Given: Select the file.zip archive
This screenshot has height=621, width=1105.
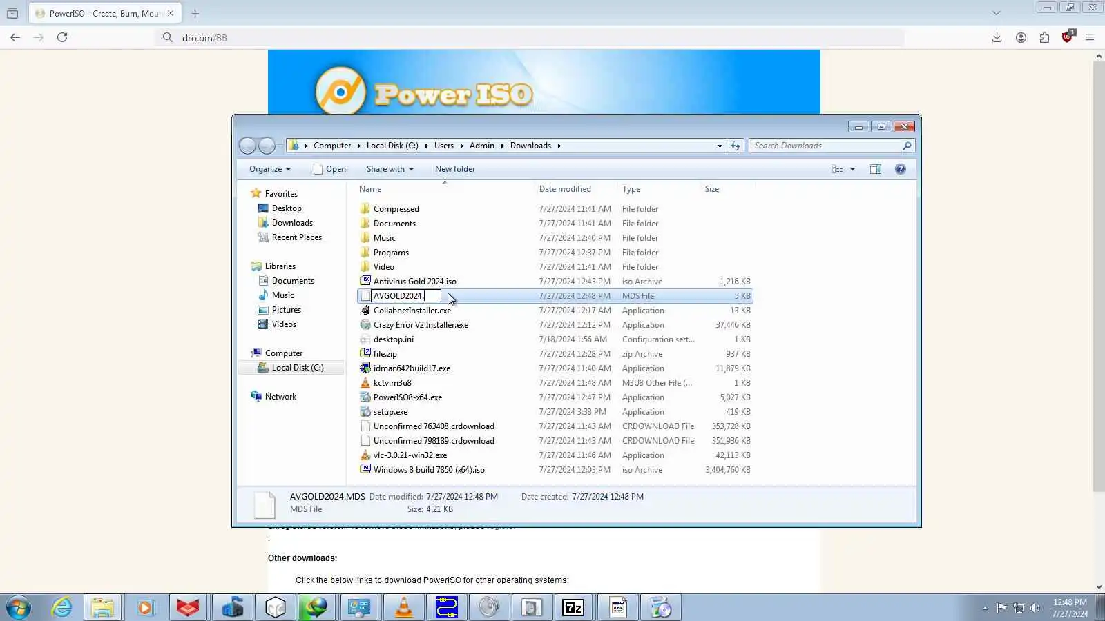Looking at the screenshot, I should coord(385,354).
